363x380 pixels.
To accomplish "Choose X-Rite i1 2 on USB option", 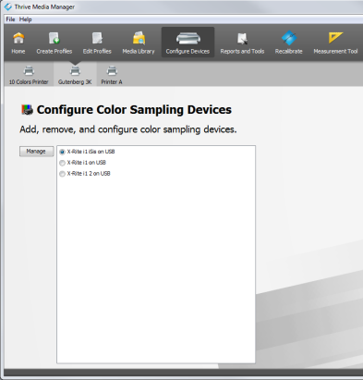I will pos(62,174).
